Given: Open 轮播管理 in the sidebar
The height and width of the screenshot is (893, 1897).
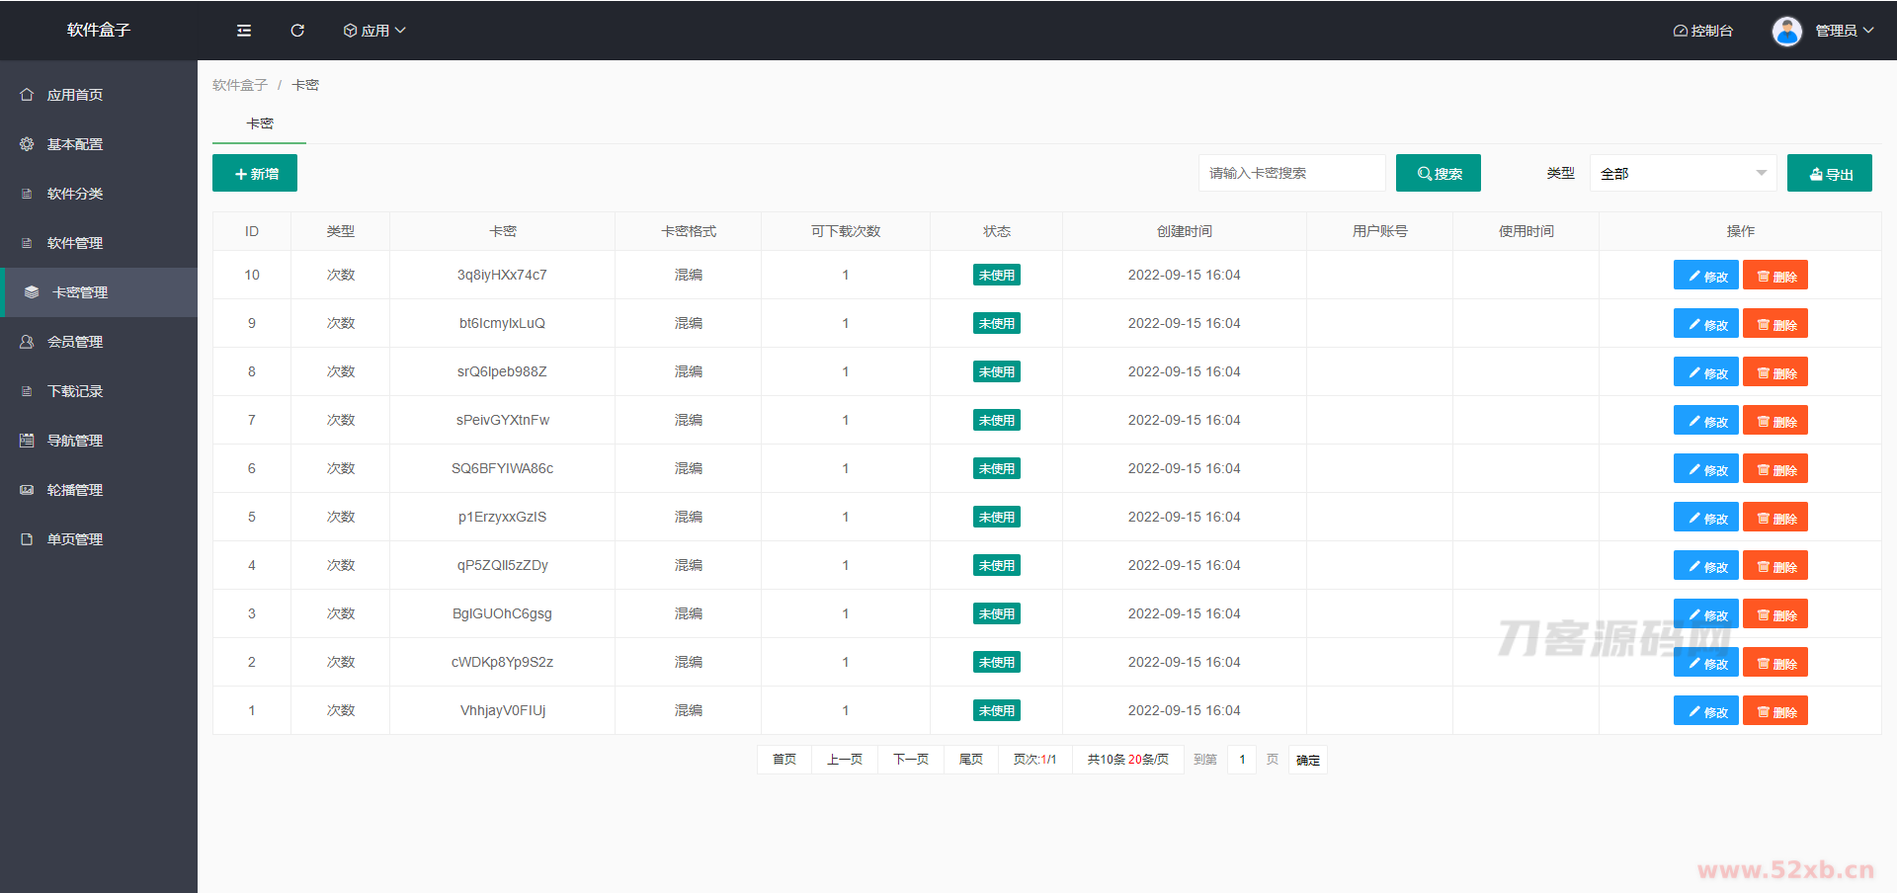Looking at the screenshot, I should [x=75, y=490].
